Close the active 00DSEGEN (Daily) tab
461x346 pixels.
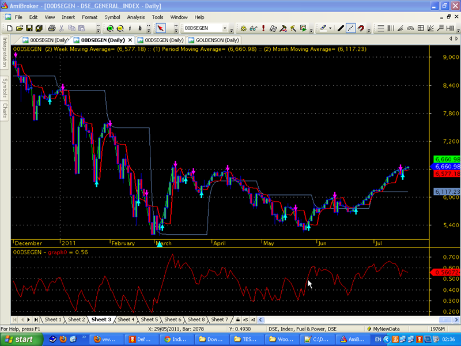click(130, 40)
